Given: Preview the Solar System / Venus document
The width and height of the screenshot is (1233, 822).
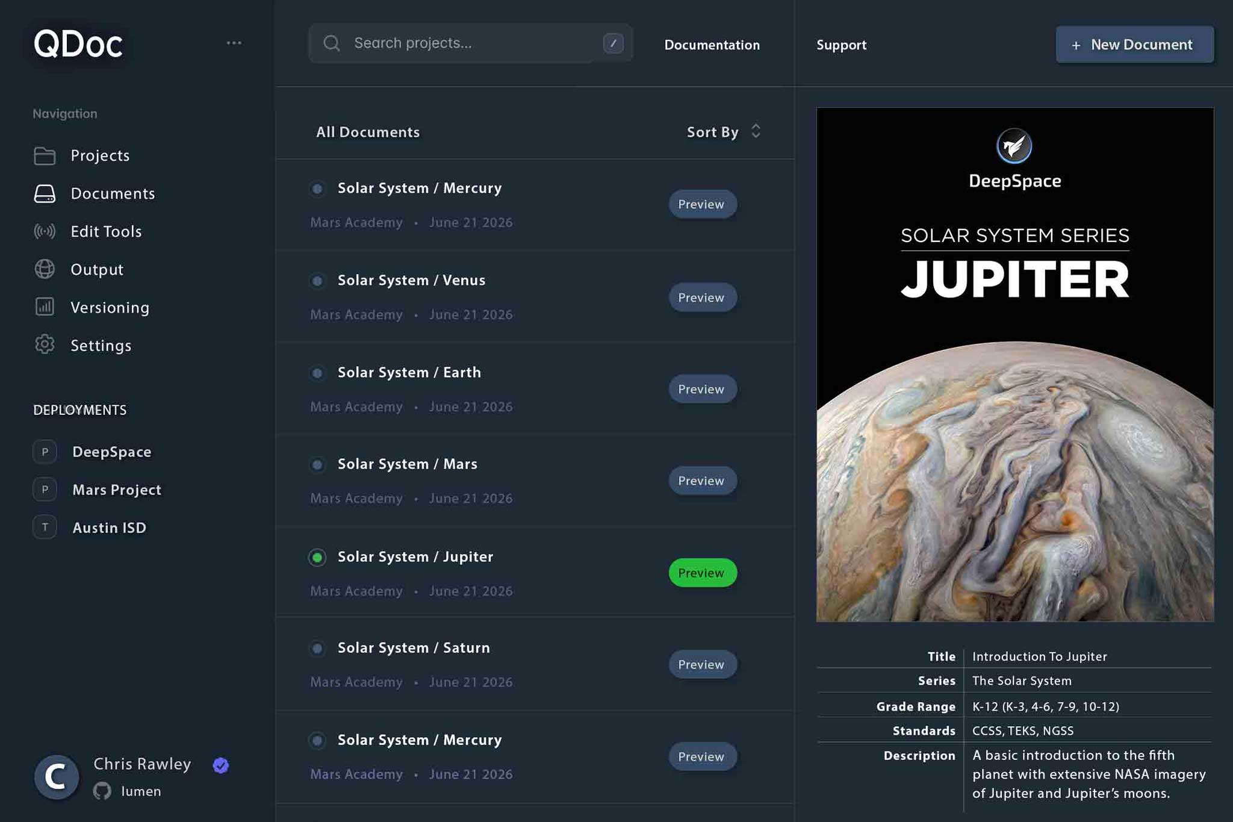Looking at the screenshot, I should (702, 297).
